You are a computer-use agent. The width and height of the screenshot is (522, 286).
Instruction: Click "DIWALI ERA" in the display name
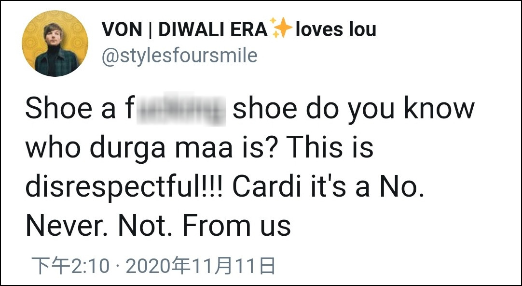point(213,30)
